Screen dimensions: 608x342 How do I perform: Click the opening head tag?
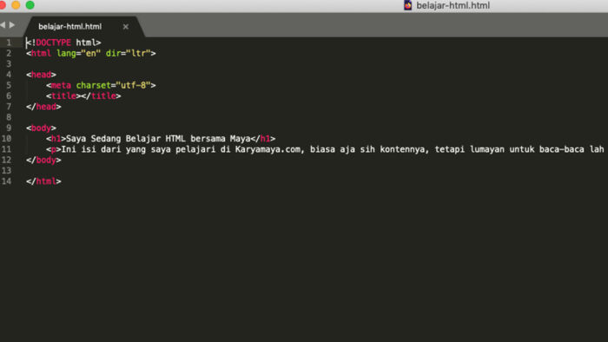click(x=41, y=75)
